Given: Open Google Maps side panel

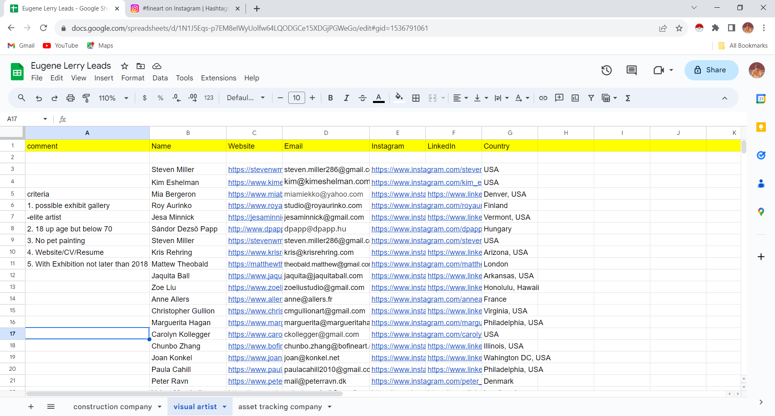Looking at the screenshot, I should coord(761,212).
